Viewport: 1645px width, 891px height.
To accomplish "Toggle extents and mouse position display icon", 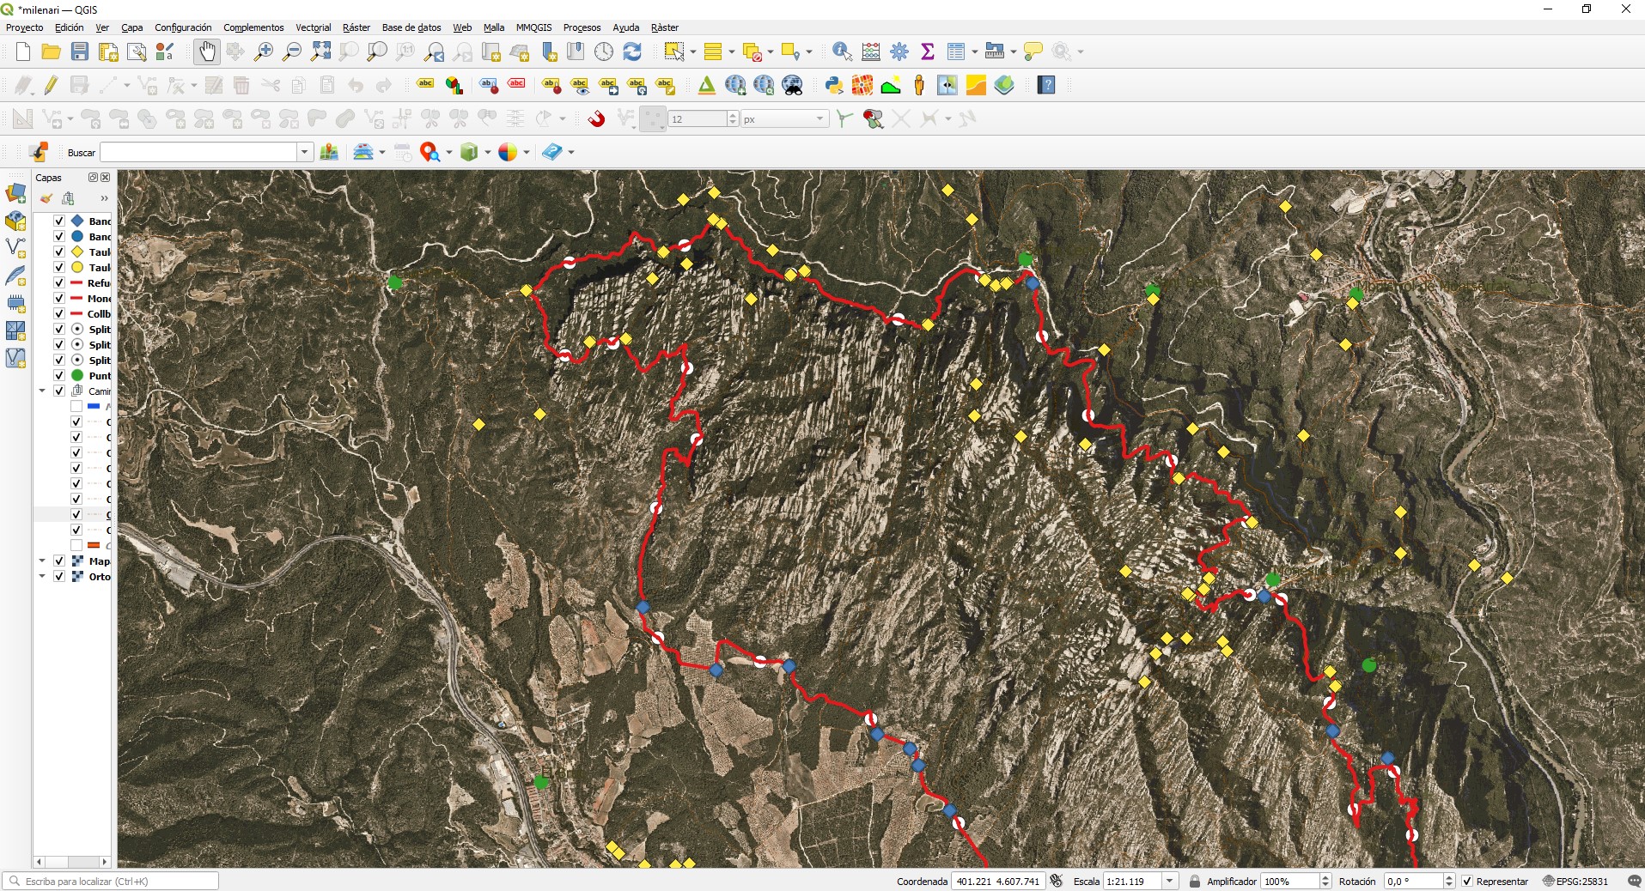I will click(1057, 882).
